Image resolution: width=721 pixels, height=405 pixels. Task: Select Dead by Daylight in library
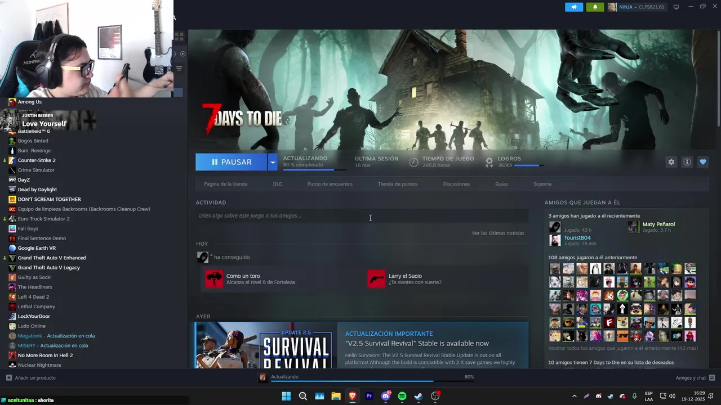pyautogui.click(x=37, y=190)
